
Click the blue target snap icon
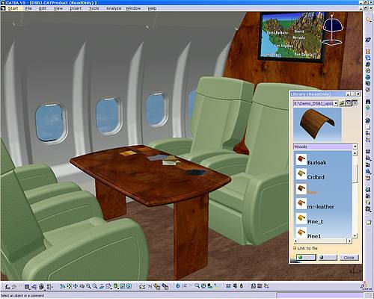(178, 286)
